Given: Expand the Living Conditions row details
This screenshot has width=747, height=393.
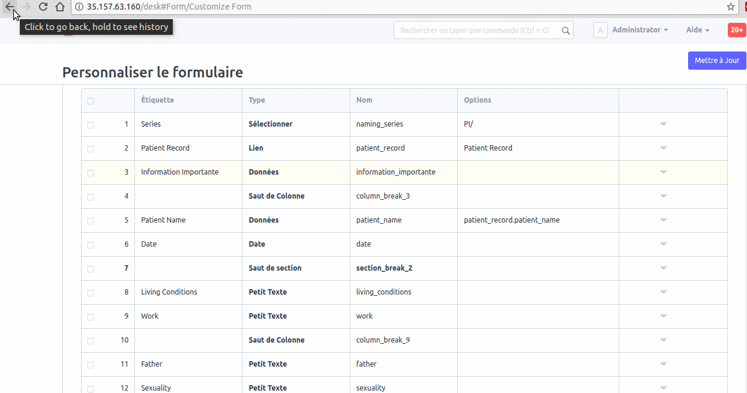Looking at the screenshot, I should coord(663,292).
